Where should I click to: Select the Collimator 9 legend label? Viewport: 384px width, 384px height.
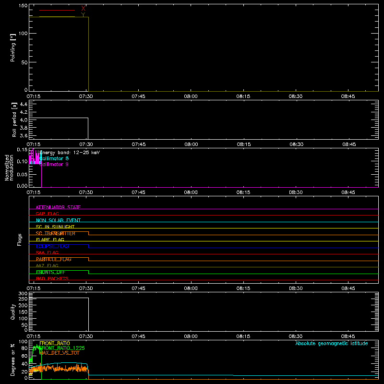point(54,164)
